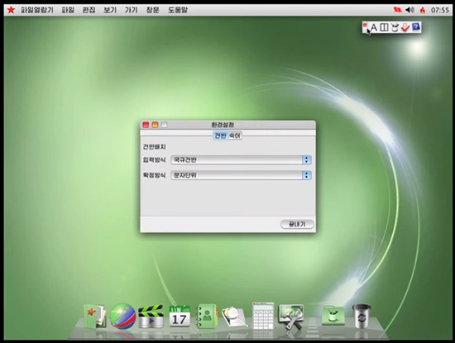Click the blue question mark help icon
The image size is (455, 343).
coord(416,27)
